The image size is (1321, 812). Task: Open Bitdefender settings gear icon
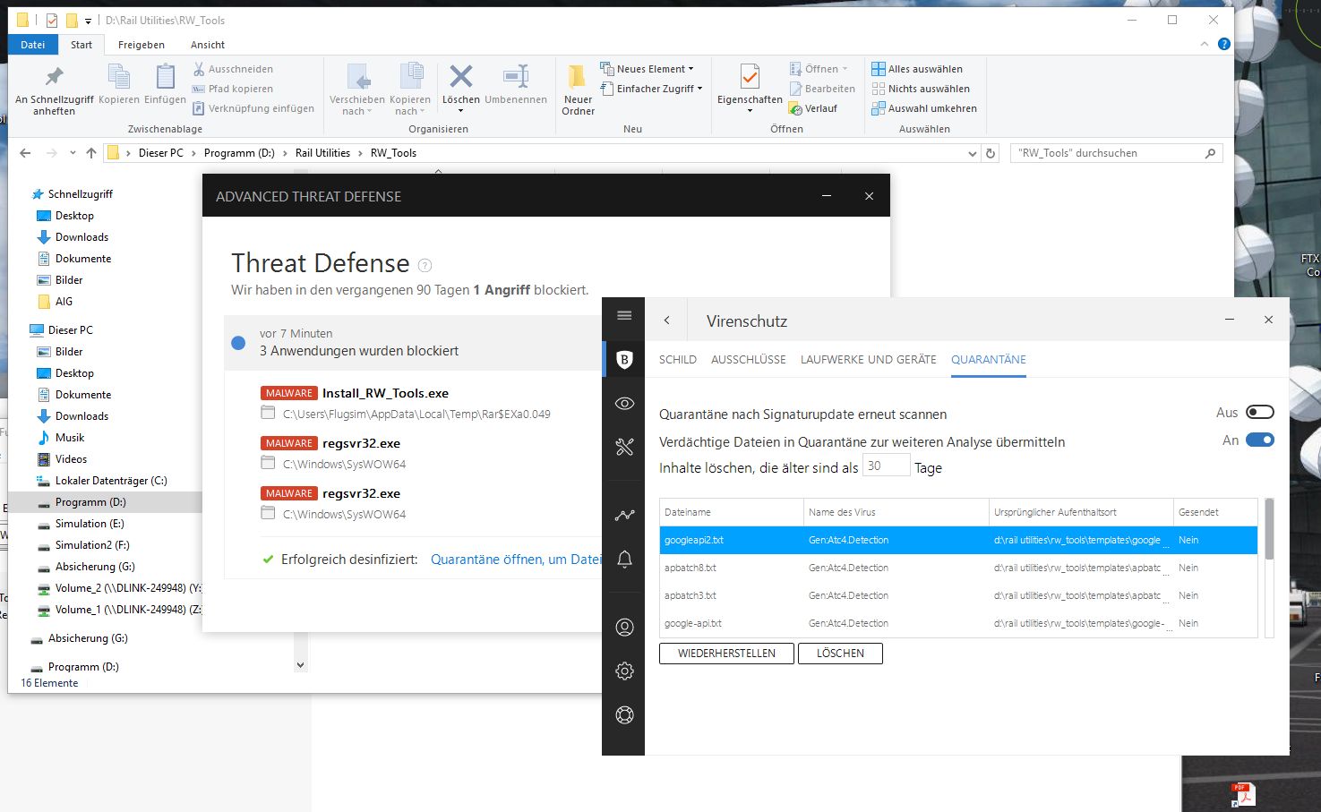624,671
